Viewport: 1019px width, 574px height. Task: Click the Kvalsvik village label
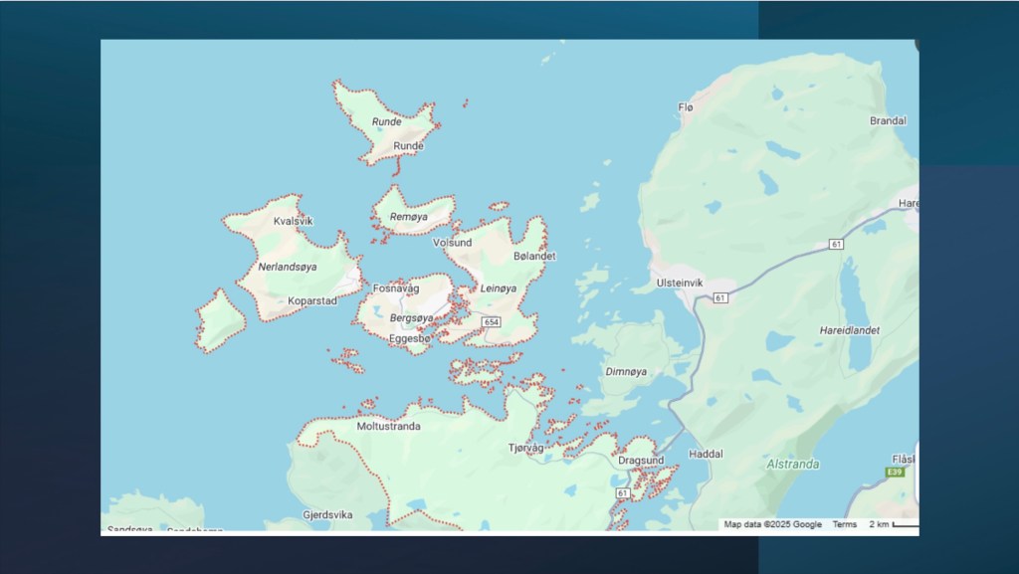[x=293, y=221]
